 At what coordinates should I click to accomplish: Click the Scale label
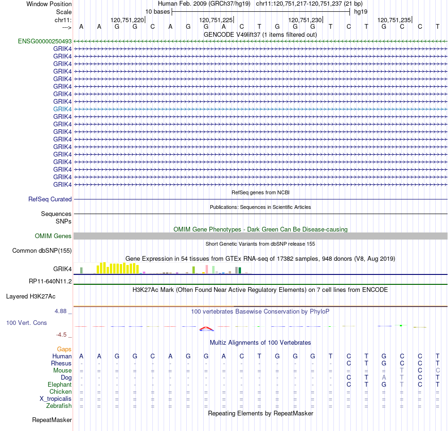click(64, 12)
